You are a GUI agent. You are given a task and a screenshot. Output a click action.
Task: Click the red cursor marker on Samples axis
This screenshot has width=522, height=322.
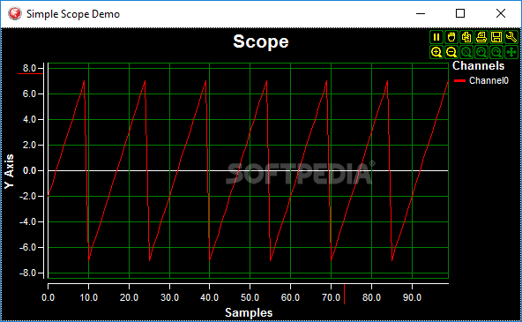(344, 294)
